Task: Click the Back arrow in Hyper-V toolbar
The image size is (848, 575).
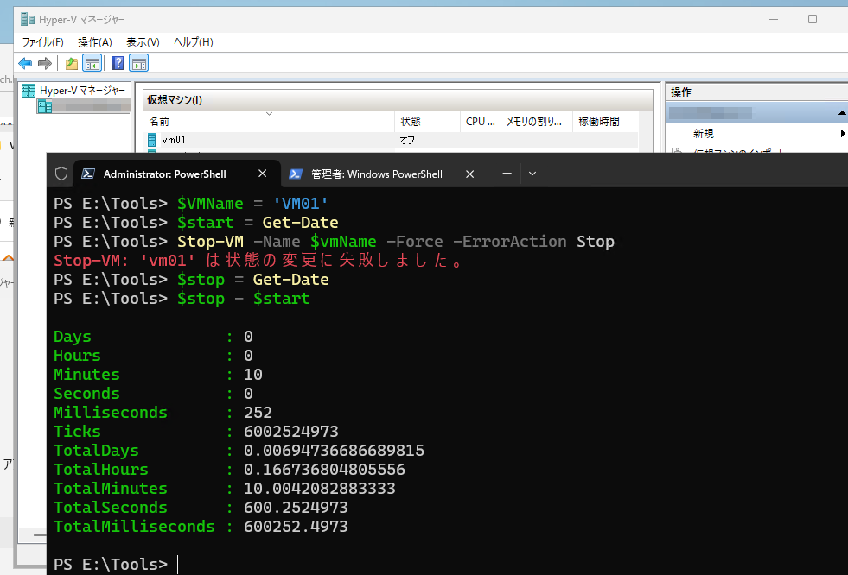Action: coord(25,64)
